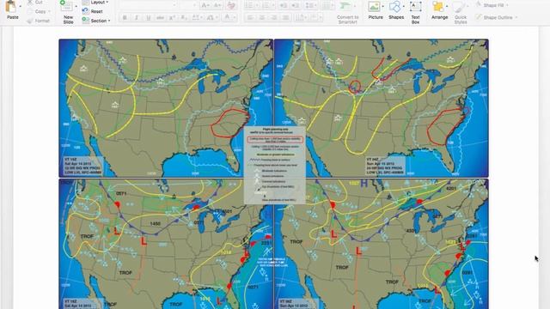
Task: Align text to the right
Action: coord(274,17)
